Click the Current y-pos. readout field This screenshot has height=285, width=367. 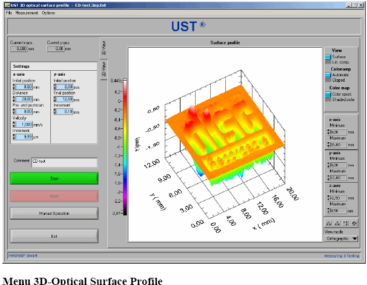56,48
